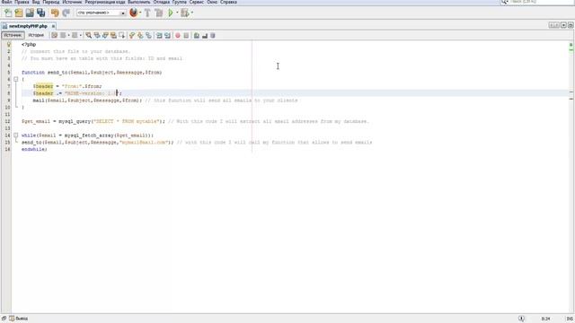Click the Comment icon in editor toolbar
Image resolution: width=575 pixels, height=323 pixels.
[x=197, y=36]
